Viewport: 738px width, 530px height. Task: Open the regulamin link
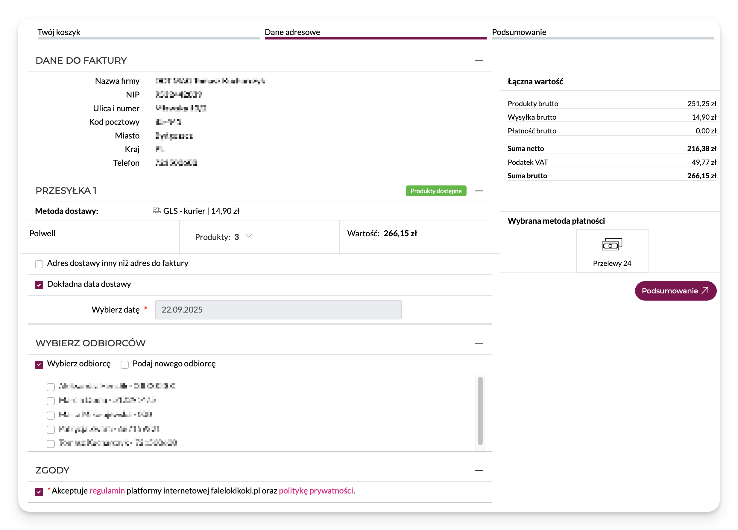click(x=107, y=491)
